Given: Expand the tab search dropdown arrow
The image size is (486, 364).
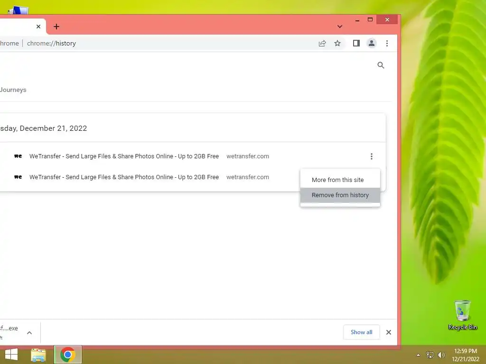Looking at the screenshot, I should (340, 27).
